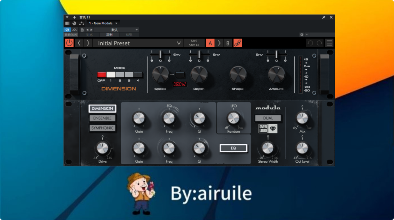Click the redo arrow icon
This screenshot has width=394, height=220.
click(319, 43)
